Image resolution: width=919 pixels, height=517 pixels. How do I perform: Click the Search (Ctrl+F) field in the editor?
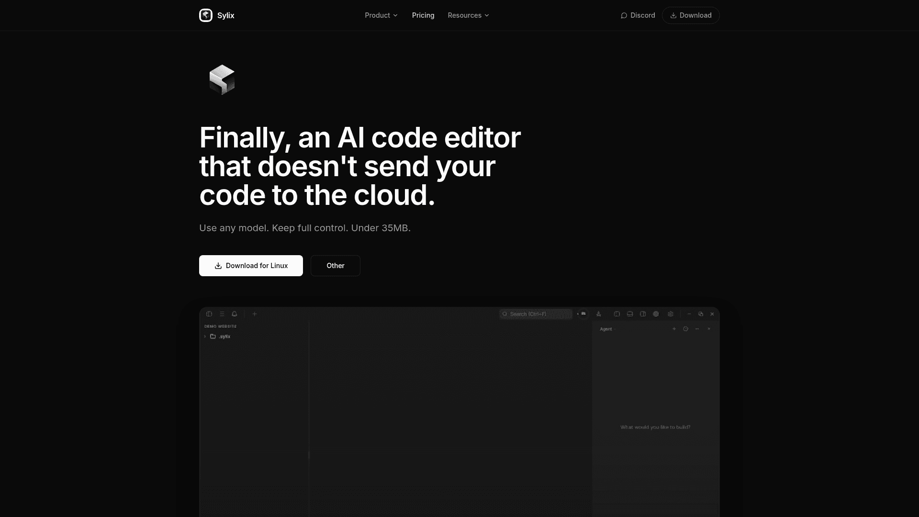click(x=536, y=314)
